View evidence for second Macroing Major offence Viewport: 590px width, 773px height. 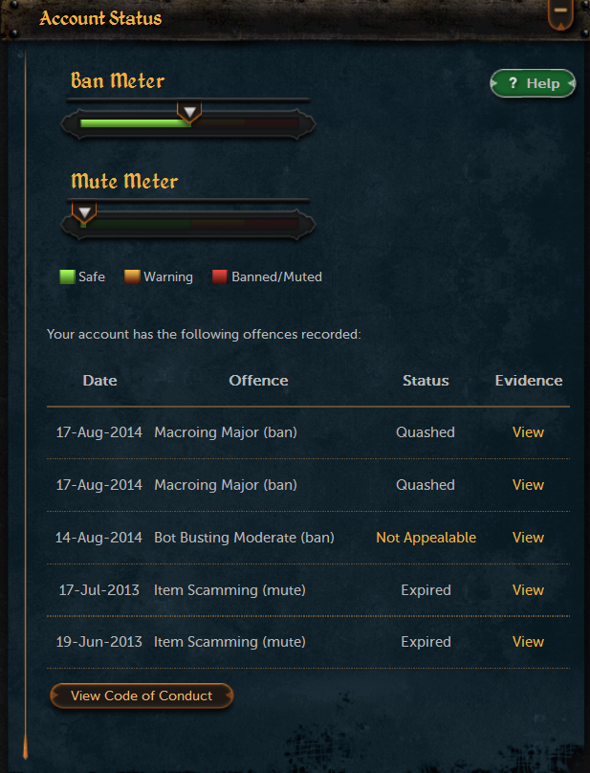(x=528, y=485)
